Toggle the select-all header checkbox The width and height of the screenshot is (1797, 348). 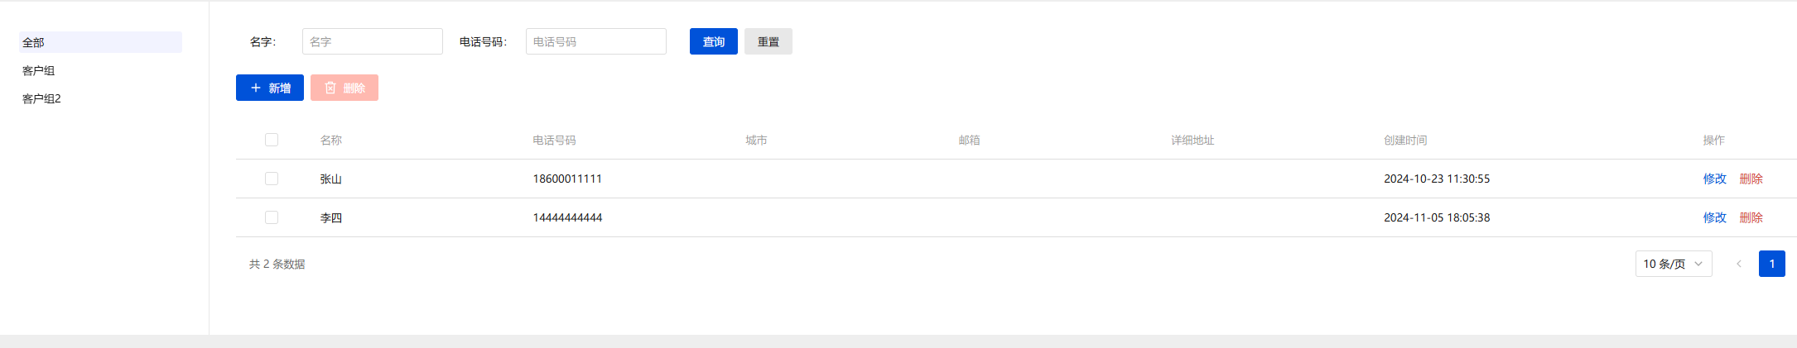click(x=272, y=140)
